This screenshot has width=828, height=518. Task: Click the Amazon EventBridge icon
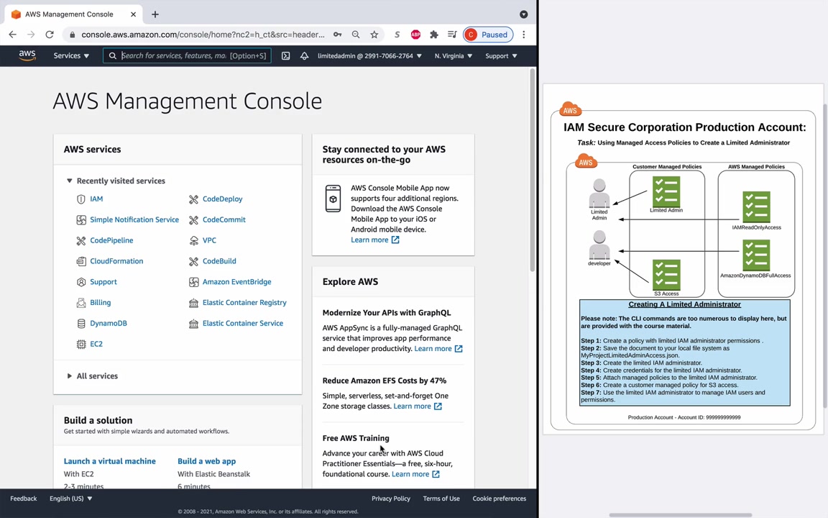(x=194, y=282)
